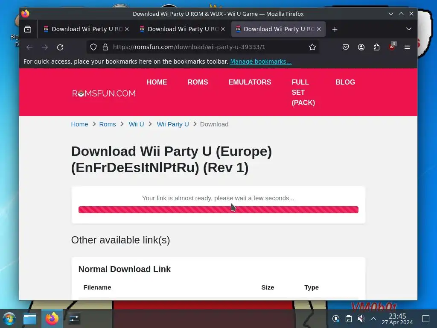Open the Start menu orb

pos(9,319)
